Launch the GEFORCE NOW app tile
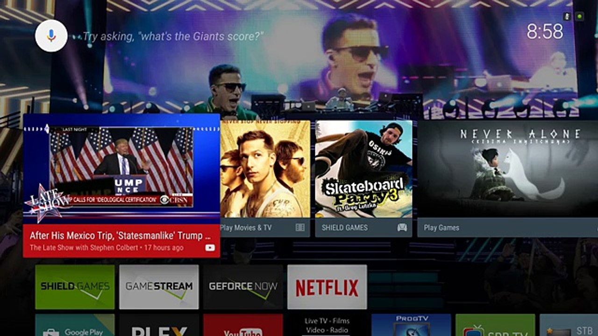598x336 pixels. 243,287
